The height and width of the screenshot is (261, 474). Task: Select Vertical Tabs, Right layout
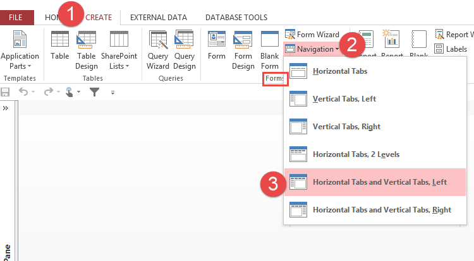pos(375,127)
